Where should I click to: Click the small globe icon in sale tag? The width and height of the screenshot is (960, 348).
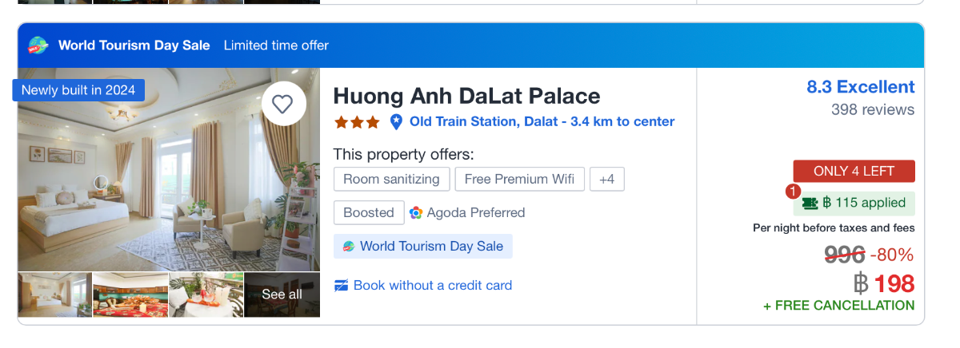coord(349,246)
